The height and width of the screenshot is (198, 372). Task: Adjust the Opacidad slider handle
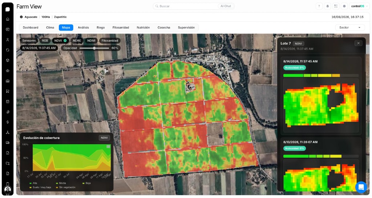point(94,48)
